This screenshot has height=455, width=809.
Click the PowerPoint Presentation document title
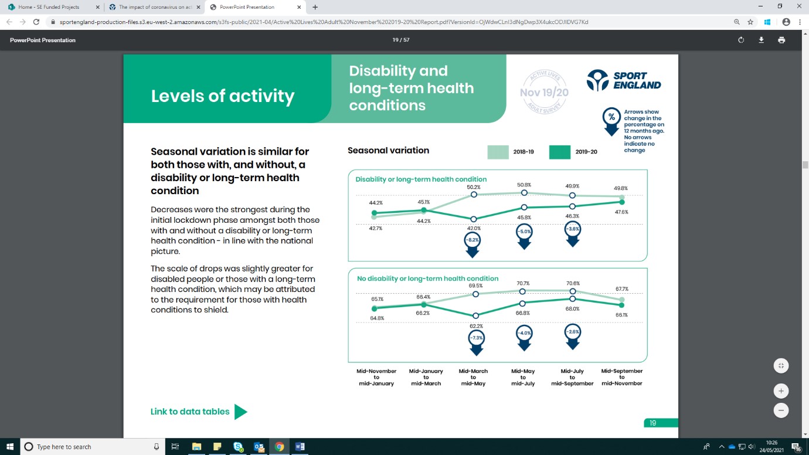click(x=43, y=40)
